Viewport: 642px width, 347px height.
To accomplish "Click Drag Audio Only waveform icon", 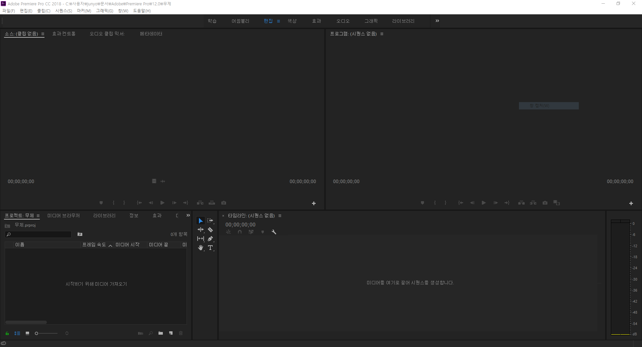I will click(163, 181).
